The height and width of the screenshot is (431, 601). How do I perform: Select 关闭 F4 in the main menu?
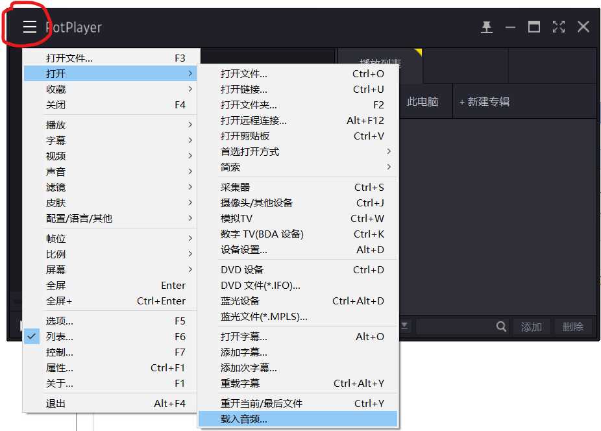pos(110,105)
